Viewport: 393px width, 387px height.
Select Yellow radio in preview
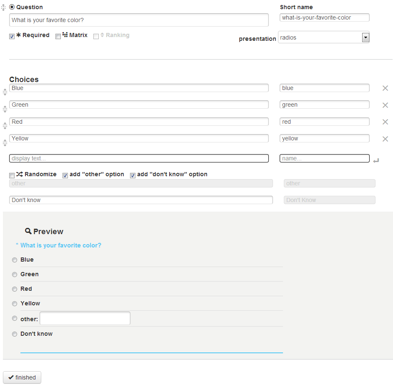(15, 304)
